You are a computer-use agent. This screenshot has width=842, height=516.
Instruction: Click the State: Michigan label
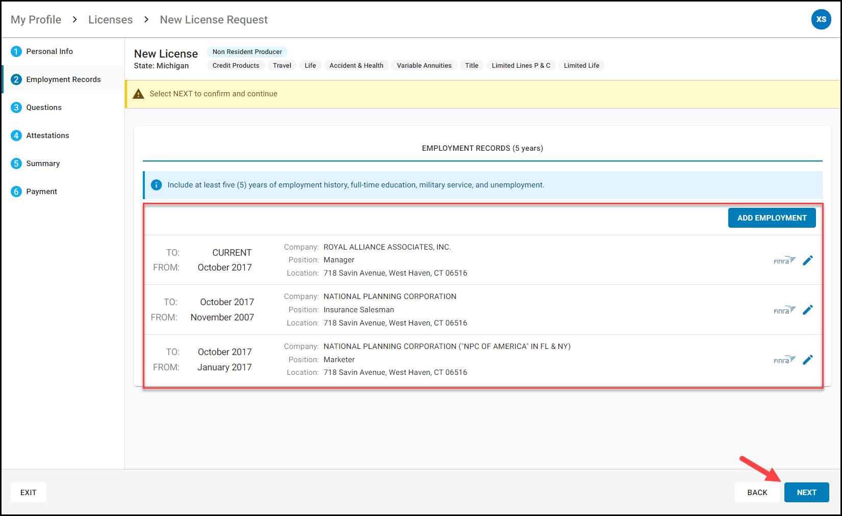[161, 66]
